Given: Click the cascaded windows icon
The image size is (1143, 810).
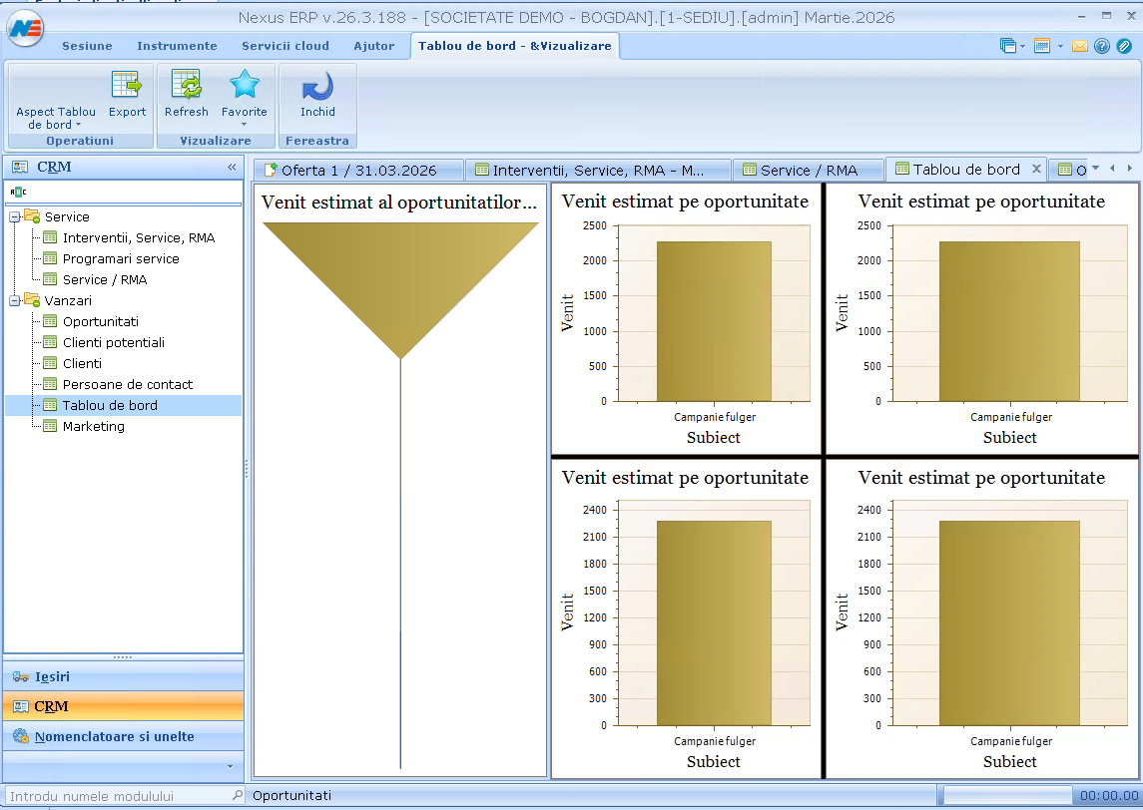Looking at the screenshot, I should [x=1008, y=46].
